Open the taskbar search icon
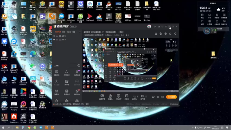Screen dimensions: 231x130 (9, 128)
